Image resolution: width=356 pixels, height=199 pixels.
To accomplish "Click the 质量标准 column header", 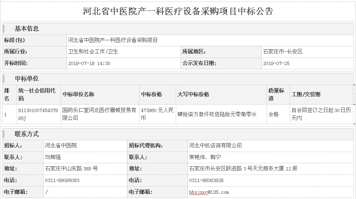I will tap(276, 94).
